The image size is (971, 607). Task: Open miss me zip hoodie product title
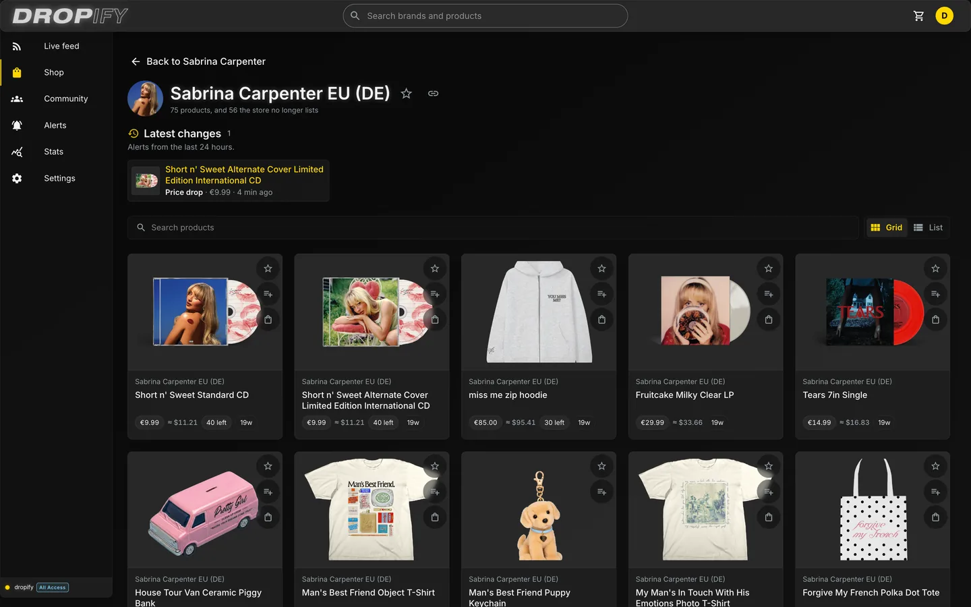pos(508,395)
